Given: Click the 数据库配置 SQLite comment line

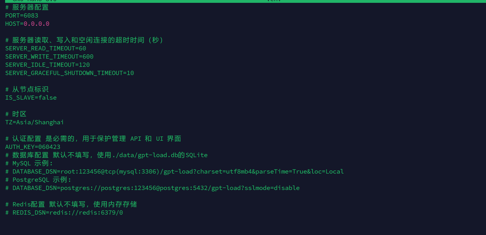Looking at the screenshot, I should pyautogui.click(x=106, y=155).
